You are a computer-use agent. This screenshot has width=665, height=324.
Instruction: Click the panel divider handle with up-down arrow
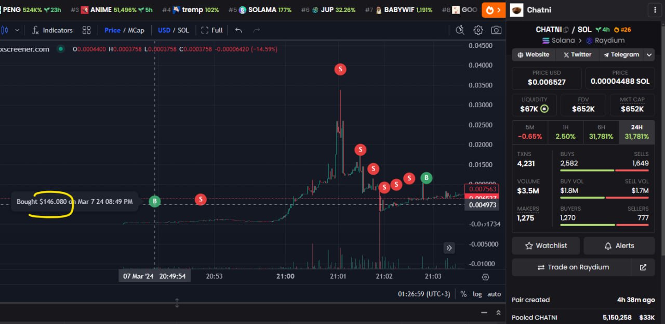click(x=177, y=303)
